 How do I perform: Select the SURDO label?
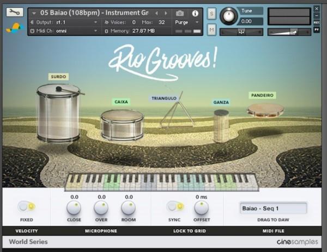click(58, 77)
